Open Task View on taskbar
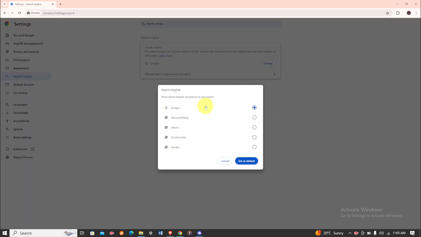 [82, 233]
